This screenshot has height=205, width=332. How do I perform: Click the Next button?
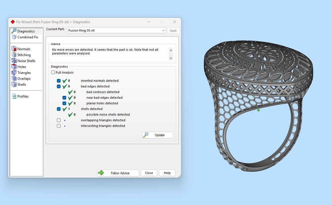[173, 31]
